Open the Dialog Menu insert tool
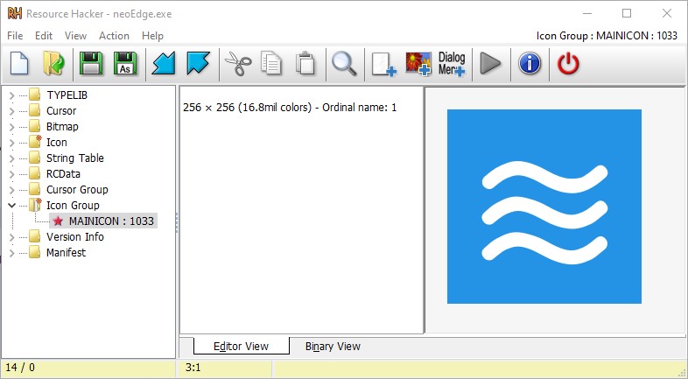This screenshot has height=379, width=688. click(452, 64)
